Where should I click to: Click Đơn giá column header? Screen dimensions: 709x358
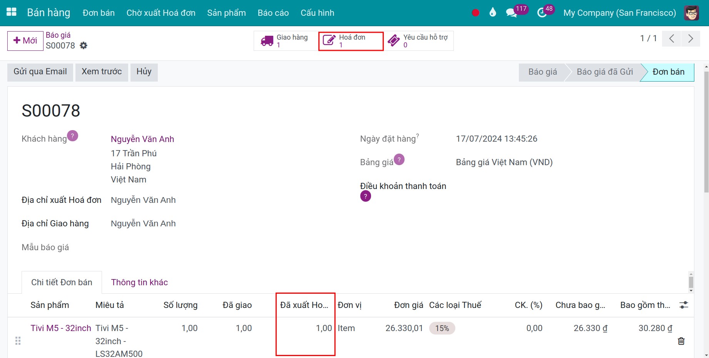[408, 305]
